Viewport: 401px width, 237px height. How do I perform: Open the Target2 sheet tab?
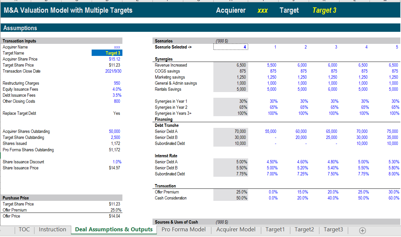coord(304,230)
